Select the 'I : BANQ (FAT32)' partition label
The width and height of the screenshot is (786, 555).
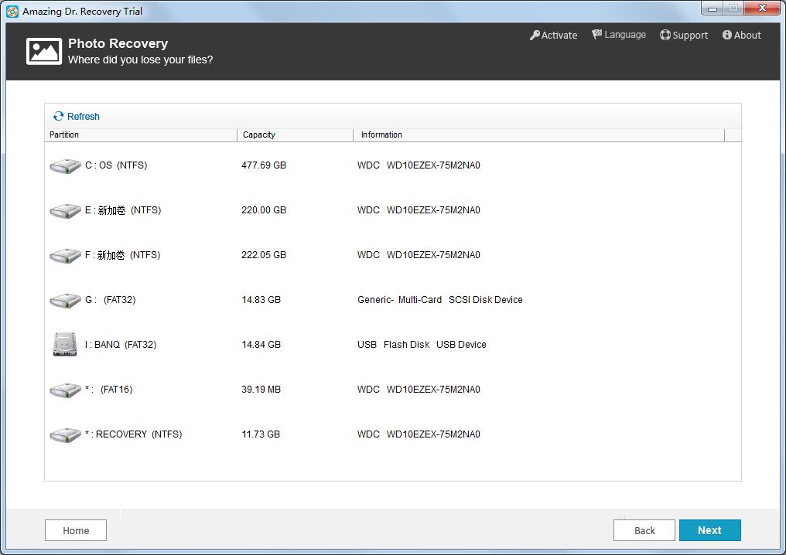coord(121,345)
